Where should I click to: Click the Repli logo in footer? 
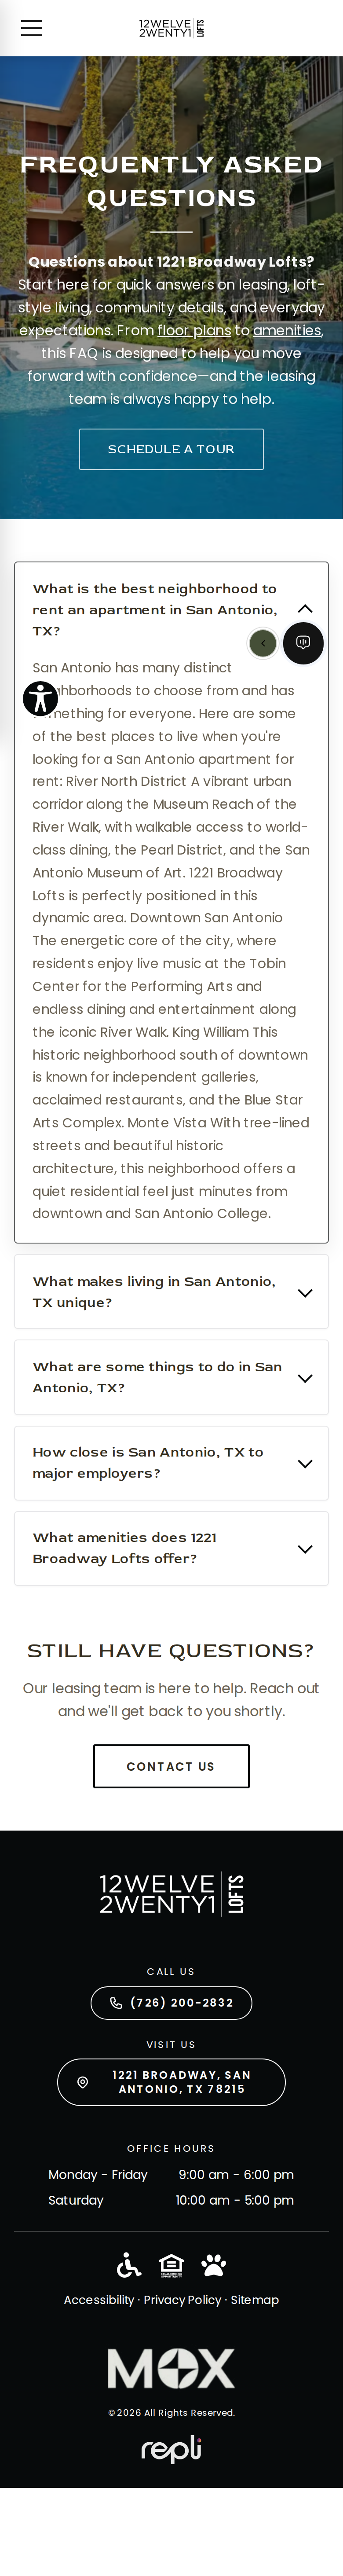(171, 2449)
